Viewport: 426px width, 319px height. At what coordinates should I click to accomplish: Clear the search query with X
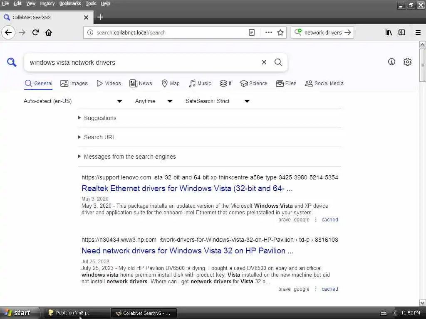(264, 62)
